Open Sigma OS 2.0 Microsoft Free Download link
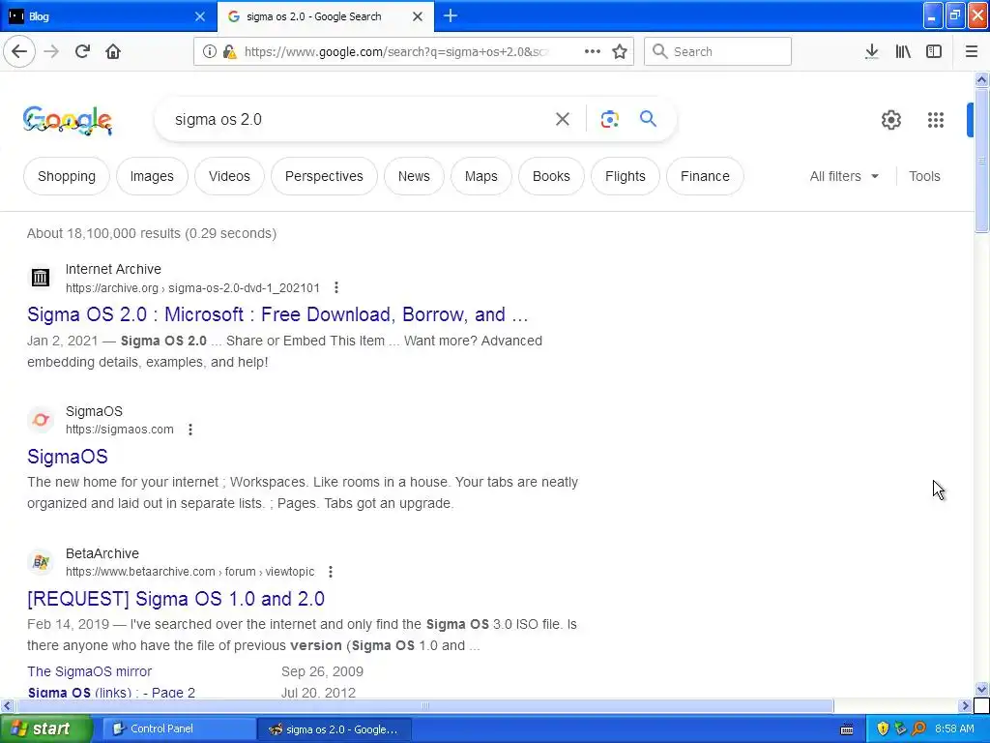 point(277,314)
